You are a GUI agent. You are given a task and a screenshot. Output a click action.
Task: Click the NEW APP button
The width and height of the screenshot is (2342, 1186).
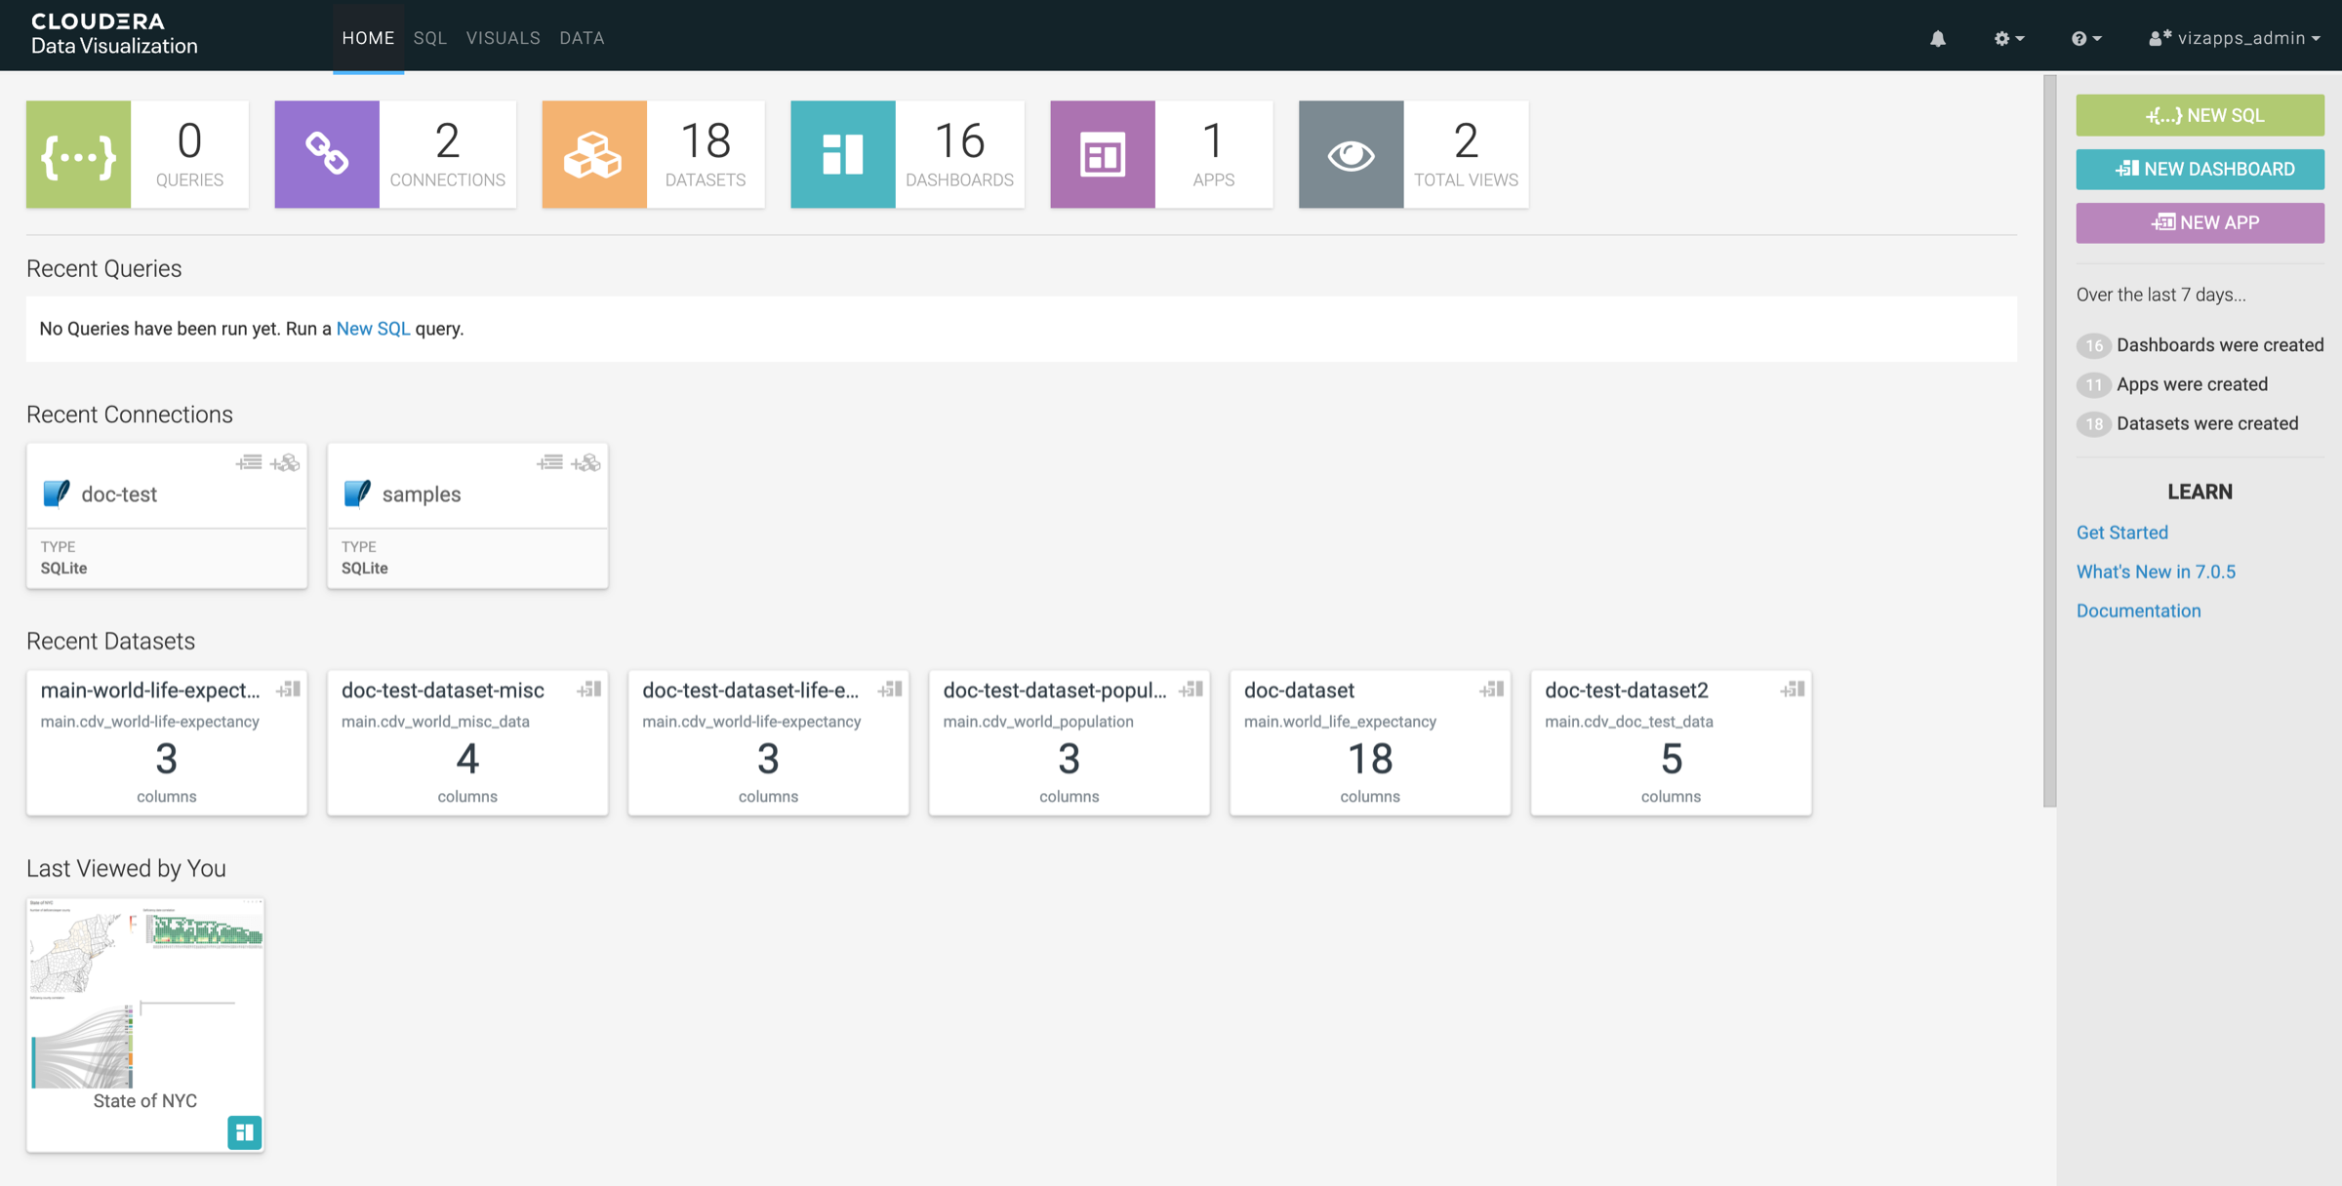tap(2200, 222)
